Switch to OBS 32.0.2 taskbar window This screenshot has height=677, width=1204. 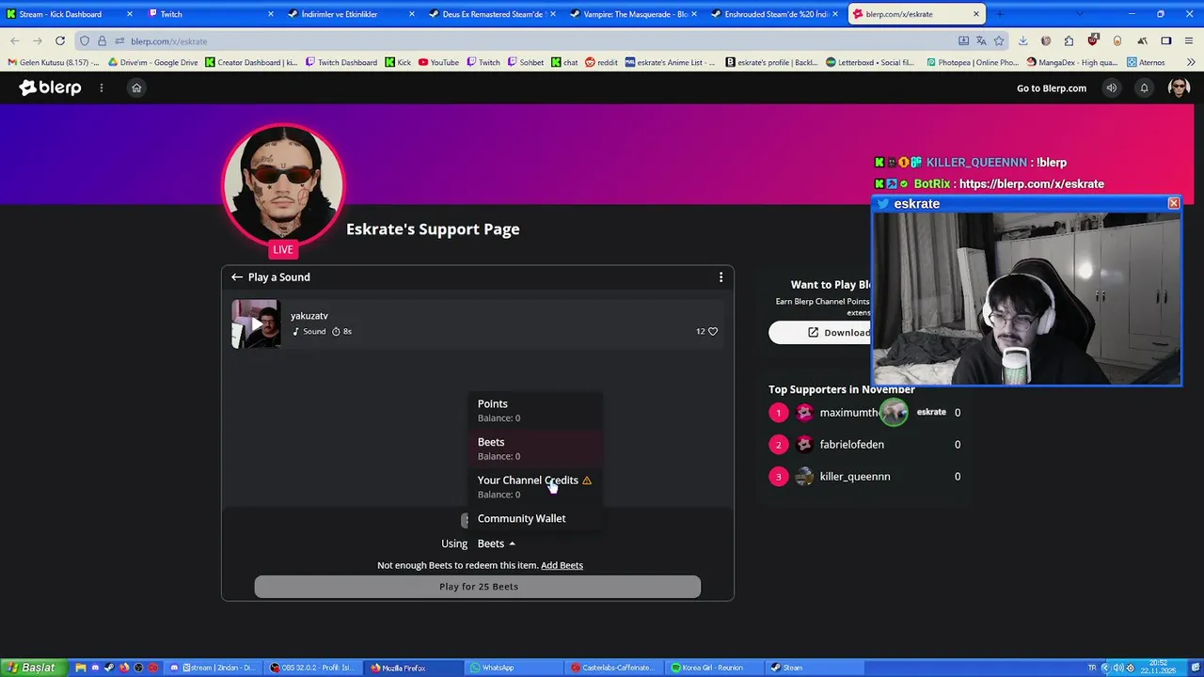pos(310,668)
